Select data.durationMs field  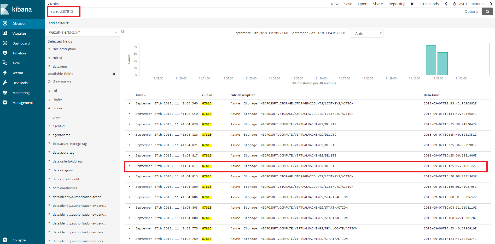tap(65, 188)
